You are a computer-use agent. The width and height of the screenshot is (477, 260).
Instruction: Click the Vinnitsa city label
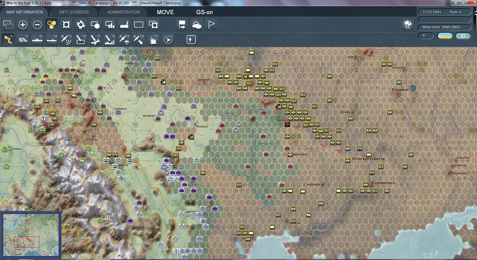pyautogui.click(x=202, y=127)
